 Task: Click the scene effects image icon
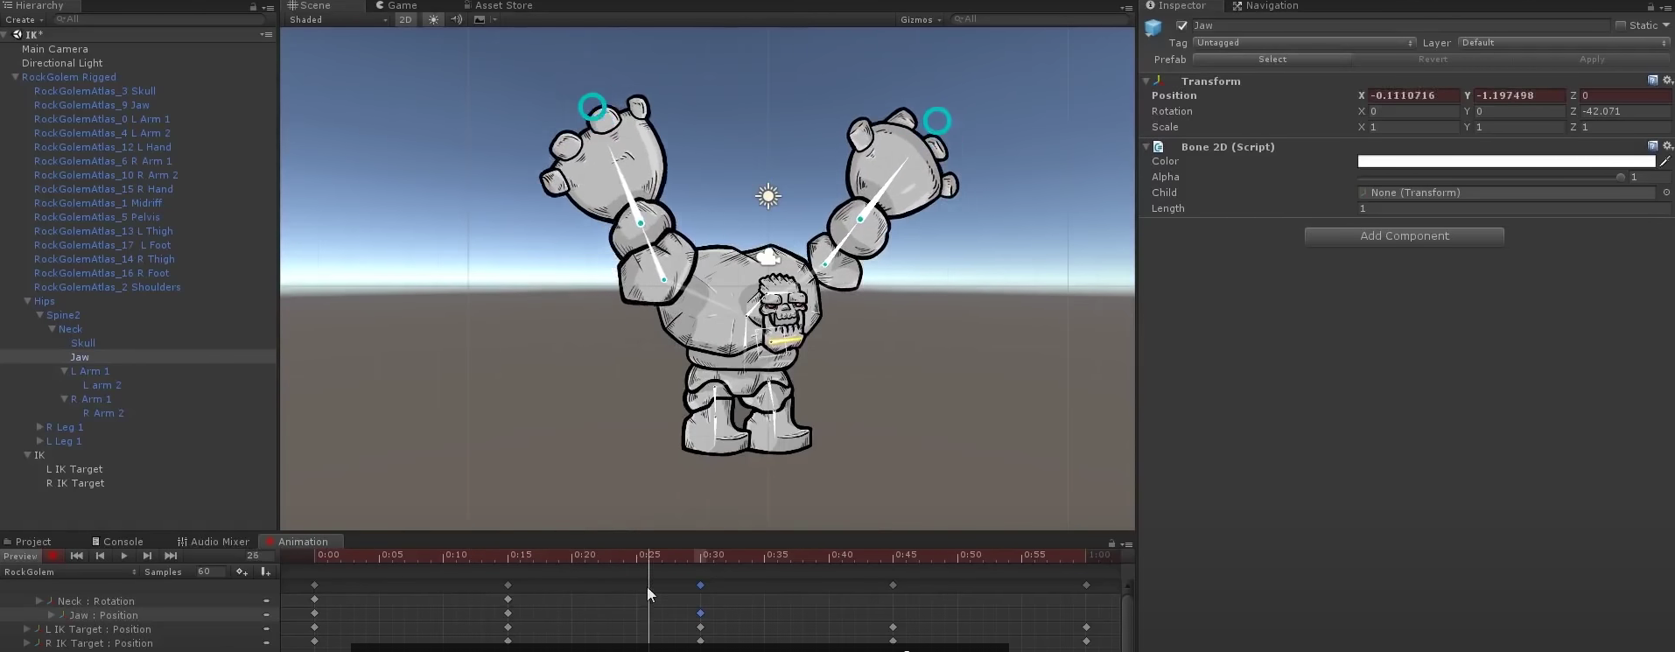point(480,19)
